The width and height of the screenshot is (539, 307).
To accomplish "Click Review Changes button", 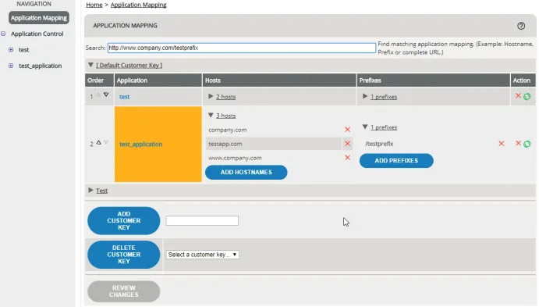I will tap(124, 291).
